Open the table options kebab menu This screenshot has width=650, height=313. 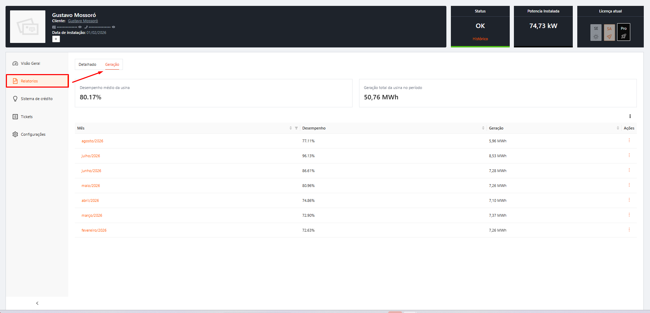630,116
